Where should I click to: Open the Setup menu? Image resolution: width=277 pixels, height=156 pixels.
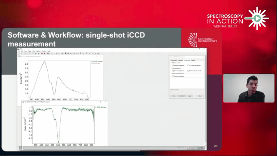(x=30, y=51)
